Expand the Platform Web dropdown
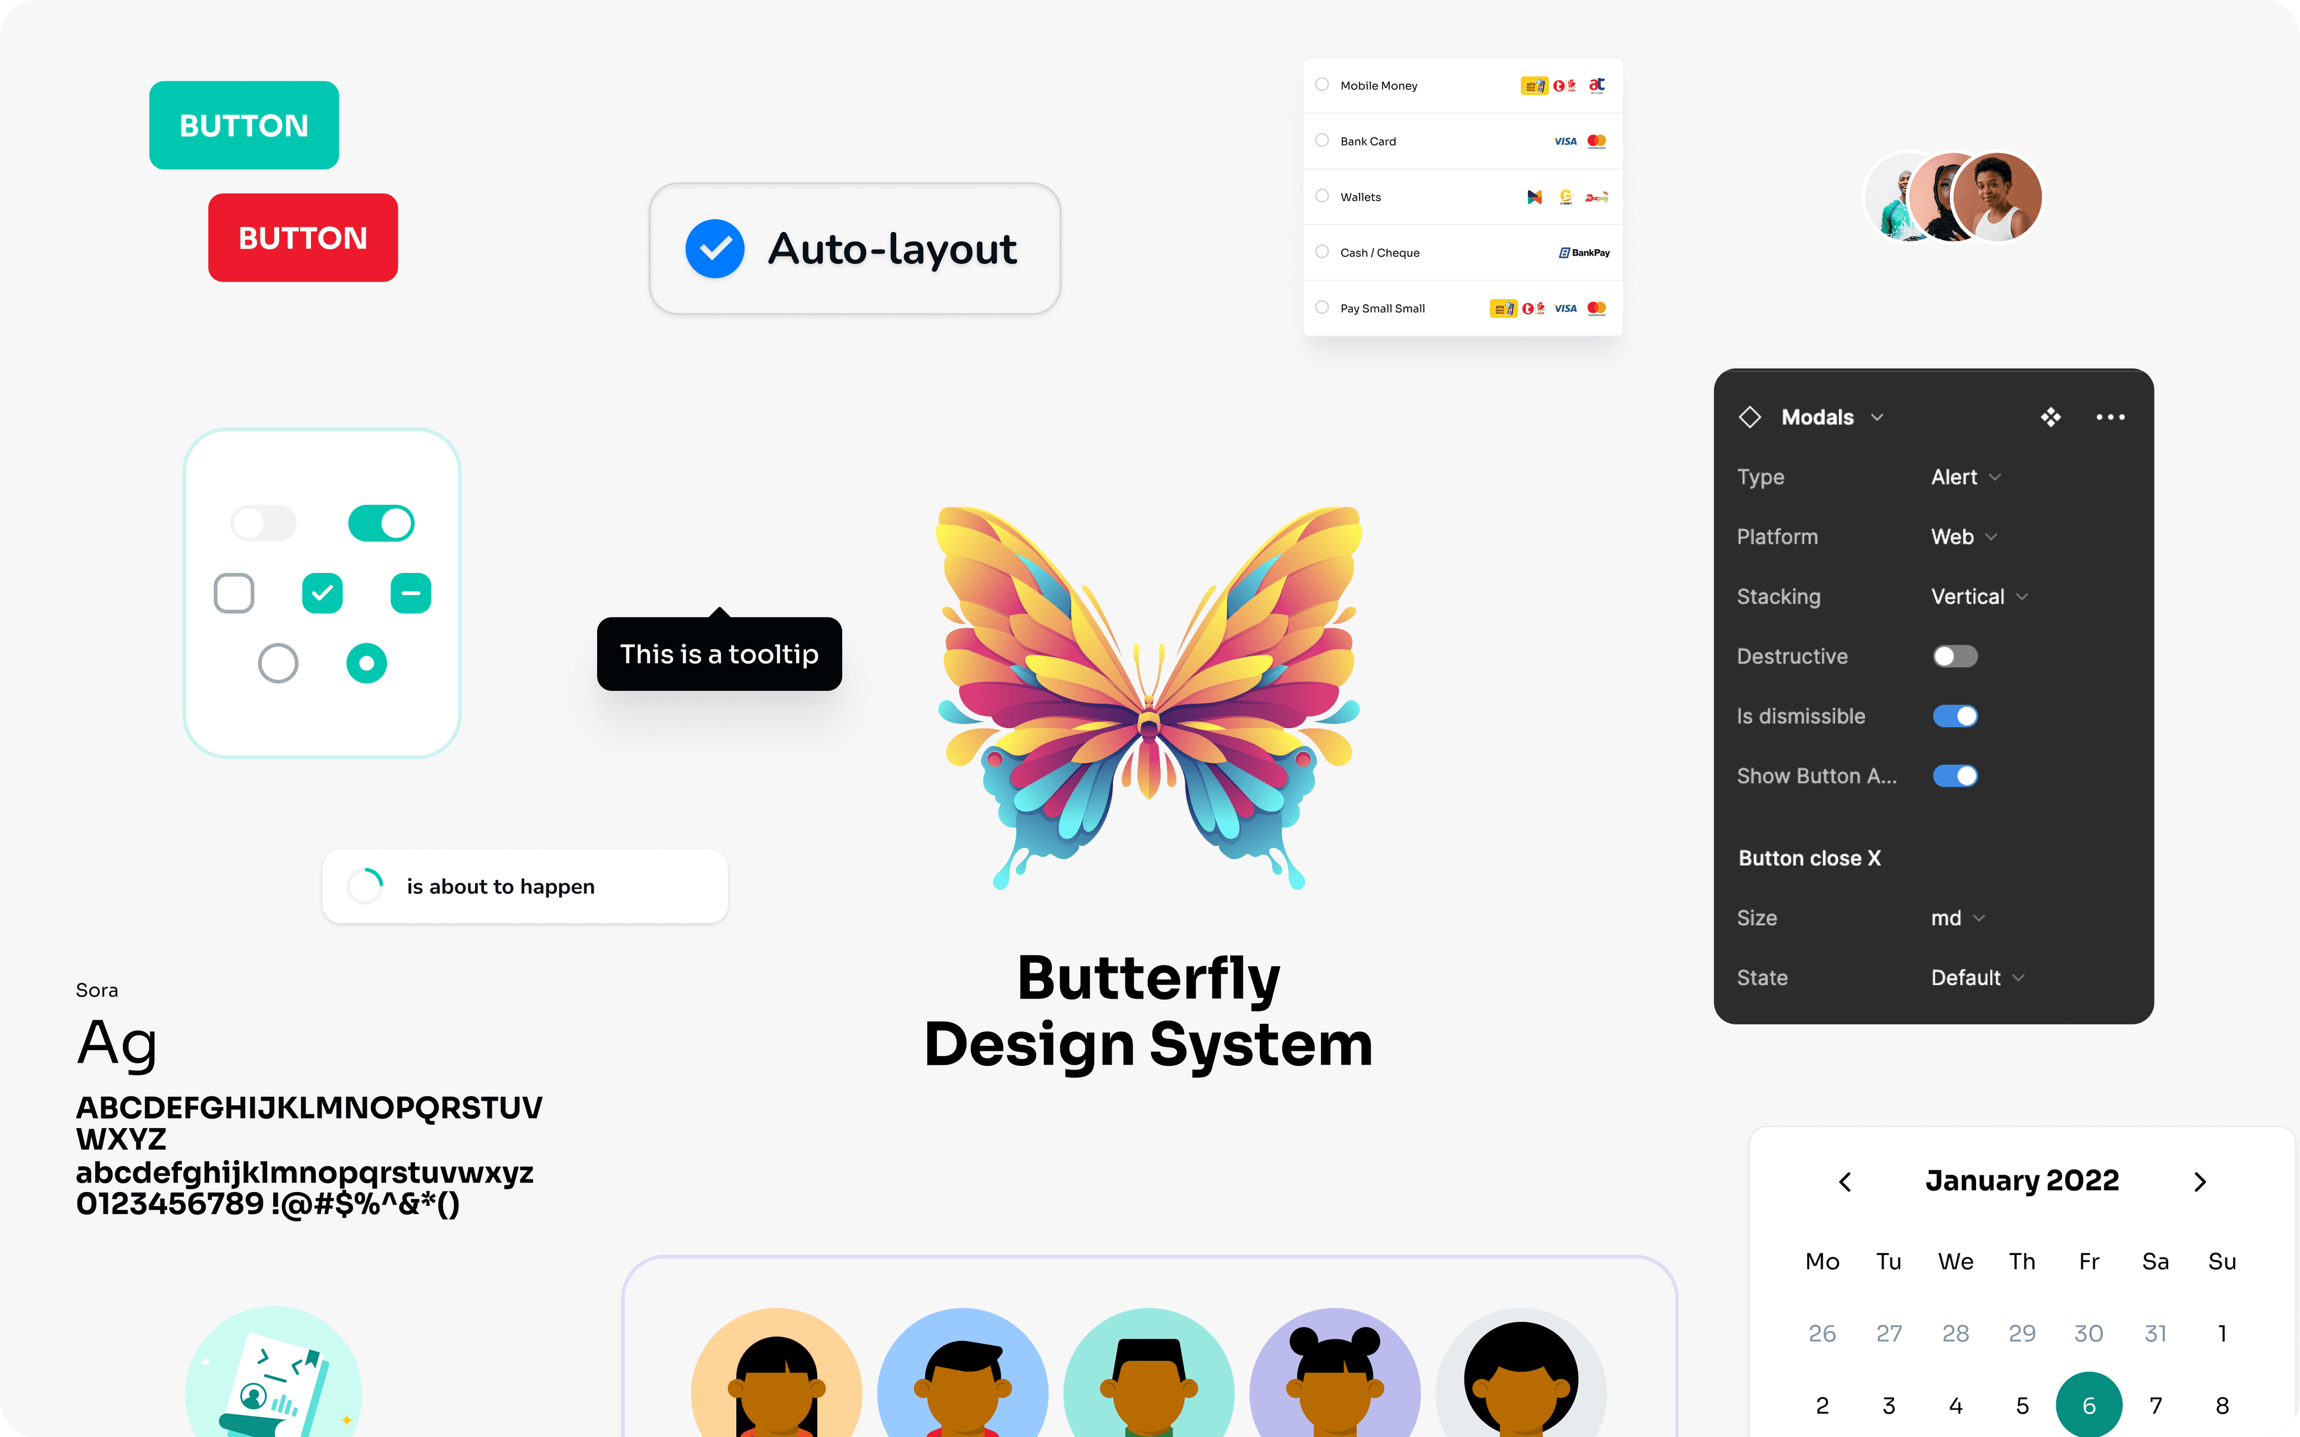The width and height of the screenshot is (2300, 1437). coord(1966,536)
